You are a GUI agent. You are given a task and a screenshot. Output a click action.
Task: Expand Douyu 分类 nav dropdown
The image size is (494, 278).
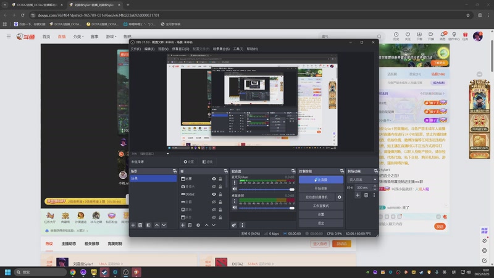coord(78,36)
